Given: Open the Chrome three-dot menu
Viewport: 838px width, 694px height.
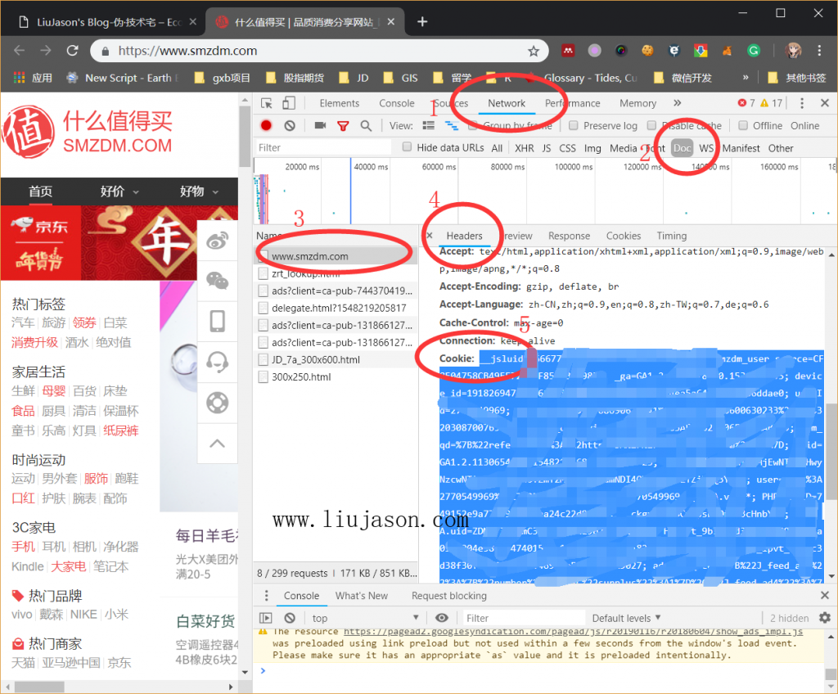Looking at the screenshot, I should pos(818,51).
